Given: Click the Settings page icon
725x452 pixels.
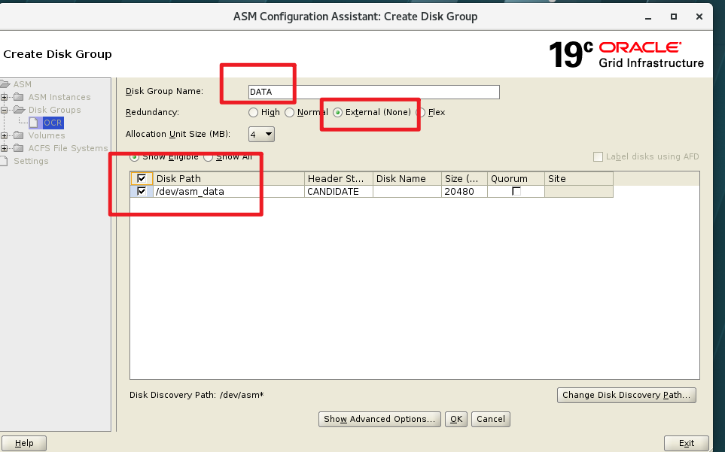Looking at the screenshot, I should coord(5,161).
